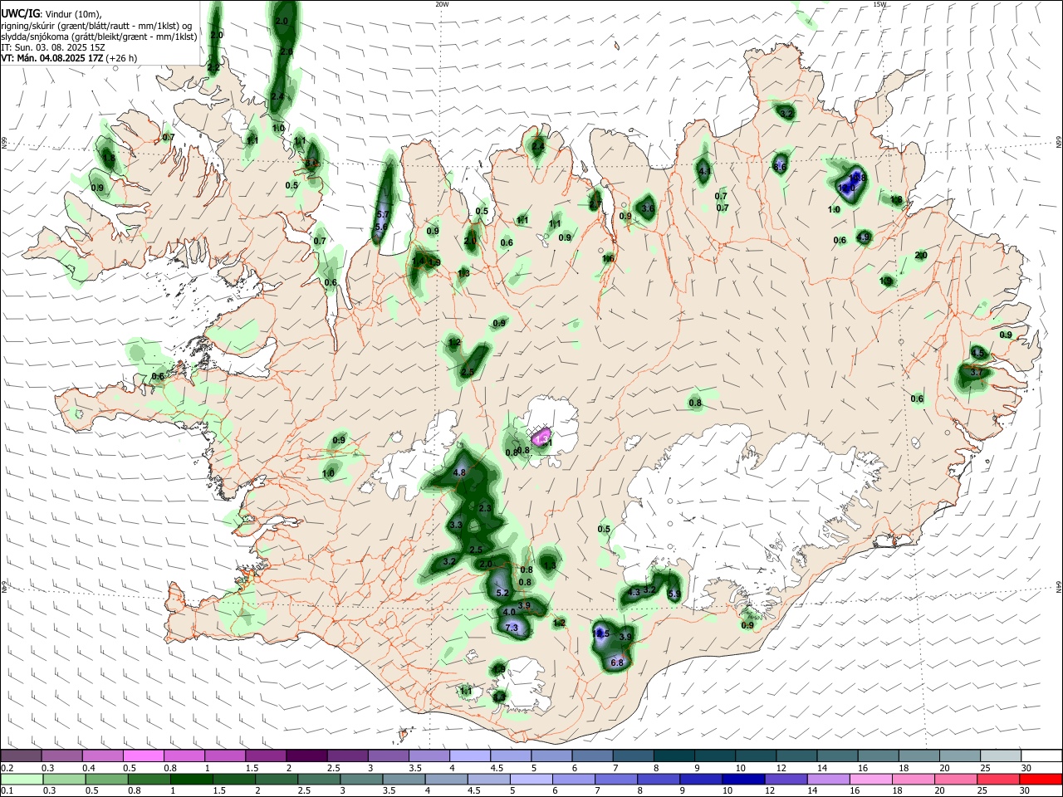Image resolution: width=1063 pixels, height=797 pixels.
Task: Click top legend dark teal swatch between 8 and 9
Action: point(674,756)
